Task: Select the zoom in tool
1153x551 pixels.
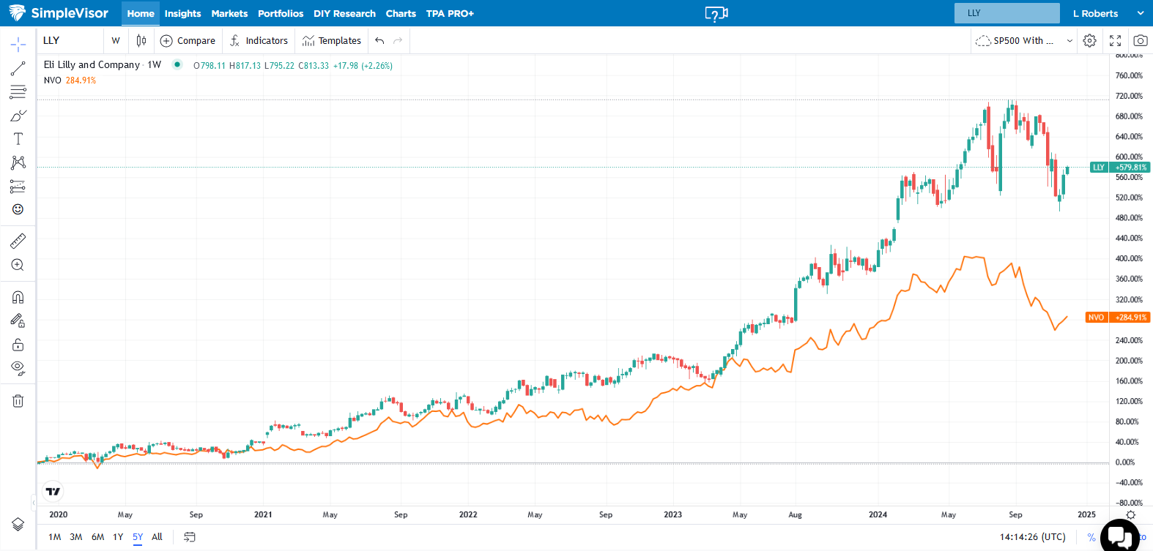Action: (x=18, y=265)
